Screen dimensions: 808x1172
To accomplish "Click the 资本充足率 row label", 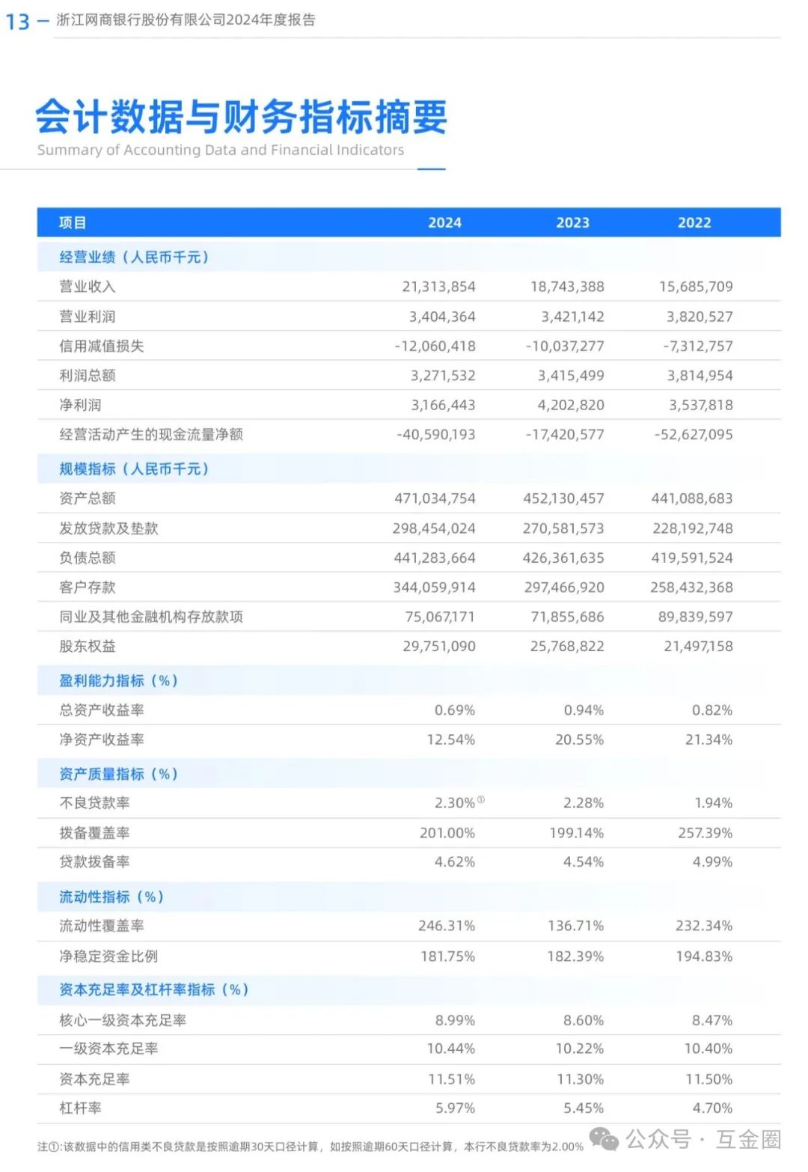I will coord(95,1079).
